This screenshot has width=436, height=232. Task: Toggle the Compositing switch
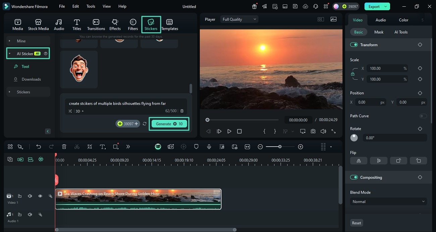coord(354,177)
